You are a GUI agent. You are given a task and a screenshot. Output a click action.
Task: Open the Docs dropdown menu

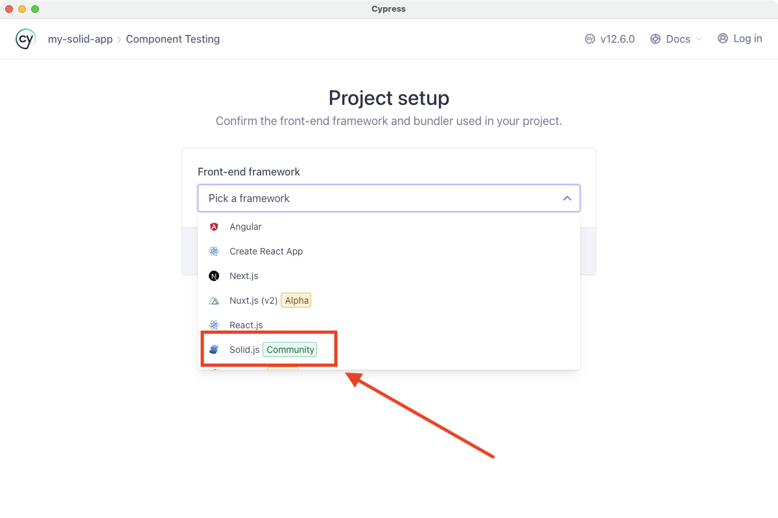(x=676, y=39)
